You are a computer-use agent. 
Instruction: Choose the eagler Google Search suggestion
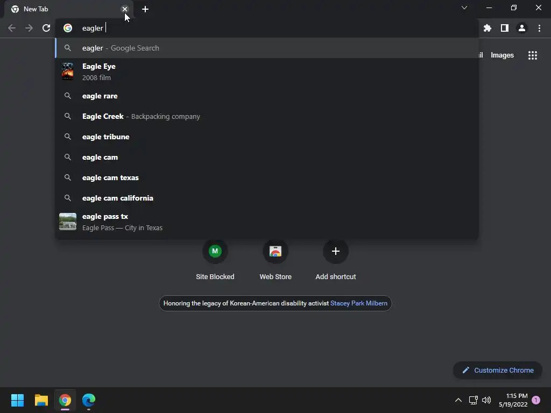tap(267, 48)
